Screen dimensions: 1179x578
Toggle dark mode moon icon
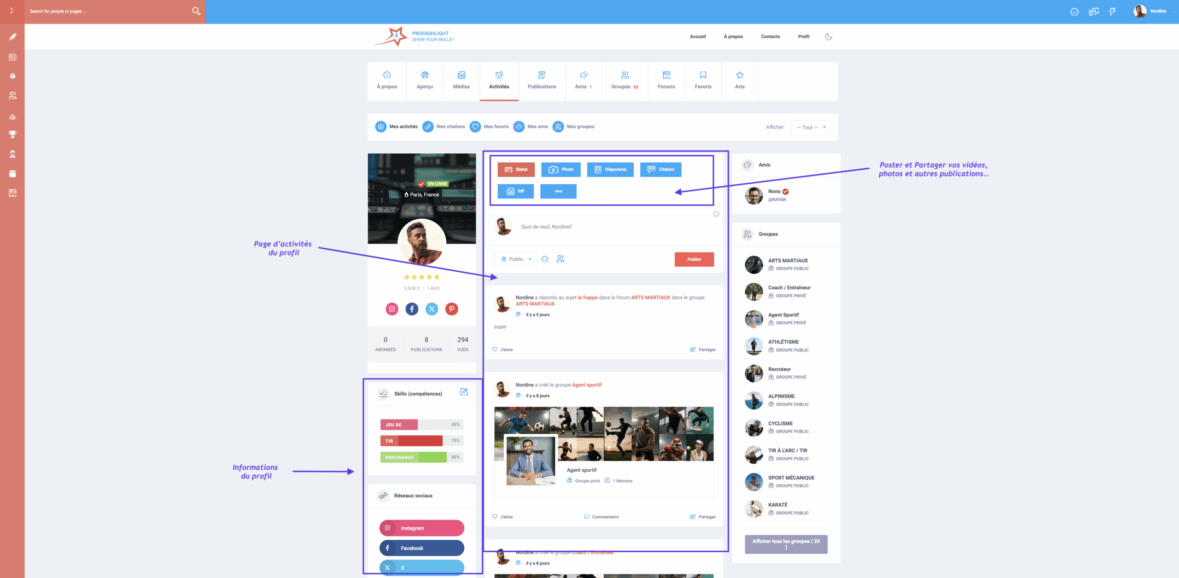tap(829, 36)
